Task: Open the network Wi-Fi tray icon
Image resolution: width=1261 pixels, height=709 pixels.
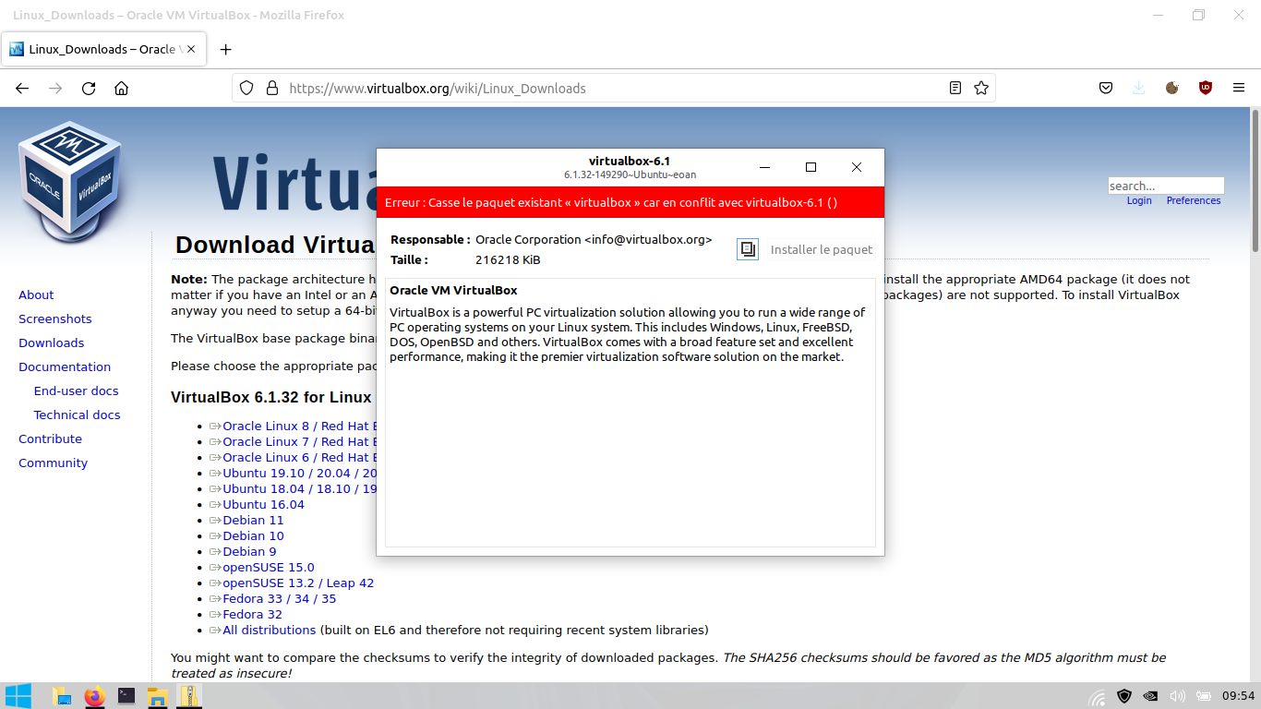Action: point(1098,697)
